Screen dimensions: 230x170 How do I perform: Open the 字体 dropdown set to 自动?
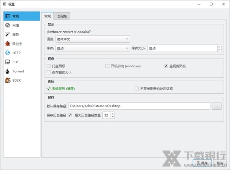pos(93,48)
